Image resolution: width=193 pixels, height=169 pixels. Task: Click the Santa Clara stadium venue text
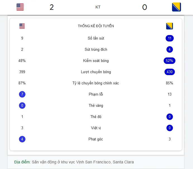[83, 162]
